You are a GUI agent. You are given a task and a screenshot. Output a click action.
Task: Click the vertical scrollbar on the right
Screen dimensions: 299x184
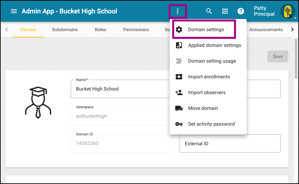tap(296, 58)
